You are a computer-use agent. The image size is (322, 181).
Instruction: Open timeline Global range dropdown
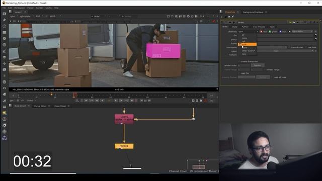point(31,101)
